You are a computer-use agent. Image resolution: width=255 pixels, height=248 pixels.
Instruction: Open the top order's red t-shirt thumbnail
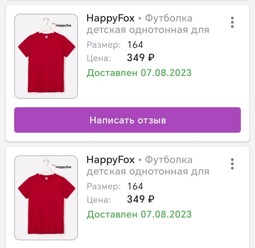(46, 60)
